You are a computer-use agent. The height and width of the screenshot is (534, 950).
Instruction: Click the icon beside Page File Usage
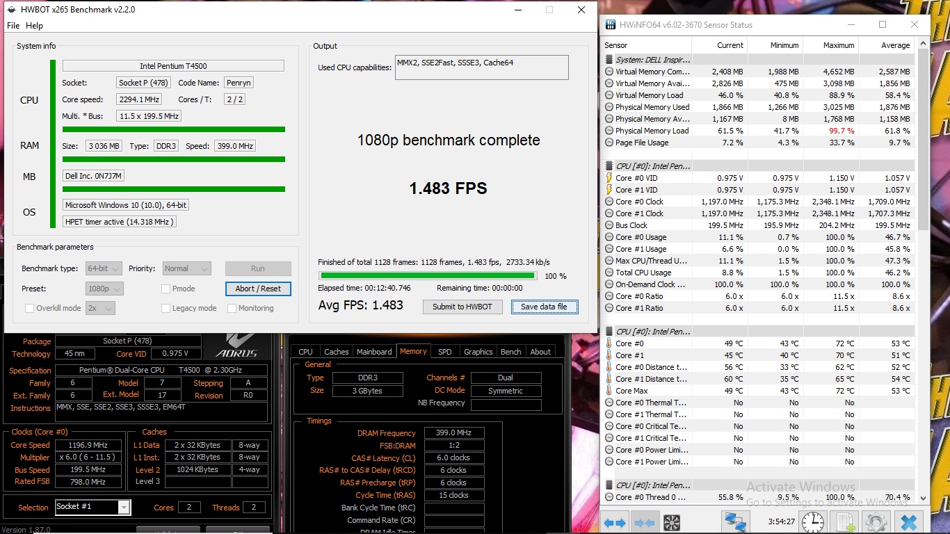[x=609, y=143]
